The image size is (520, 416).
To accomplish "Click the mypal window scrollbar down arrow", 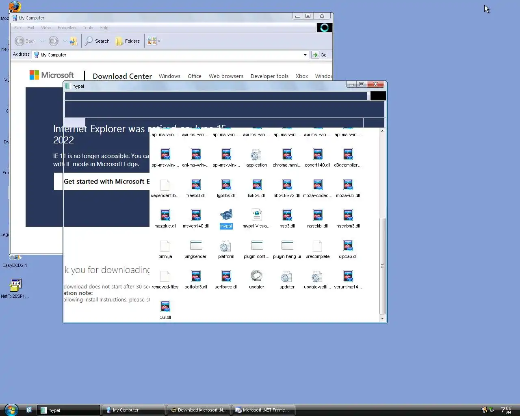I will click(x=382, y=319).
